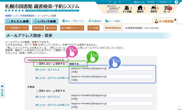Open My Bookshelf icon in status bar
Screen dimensions: 182x110
pos(127,9)
